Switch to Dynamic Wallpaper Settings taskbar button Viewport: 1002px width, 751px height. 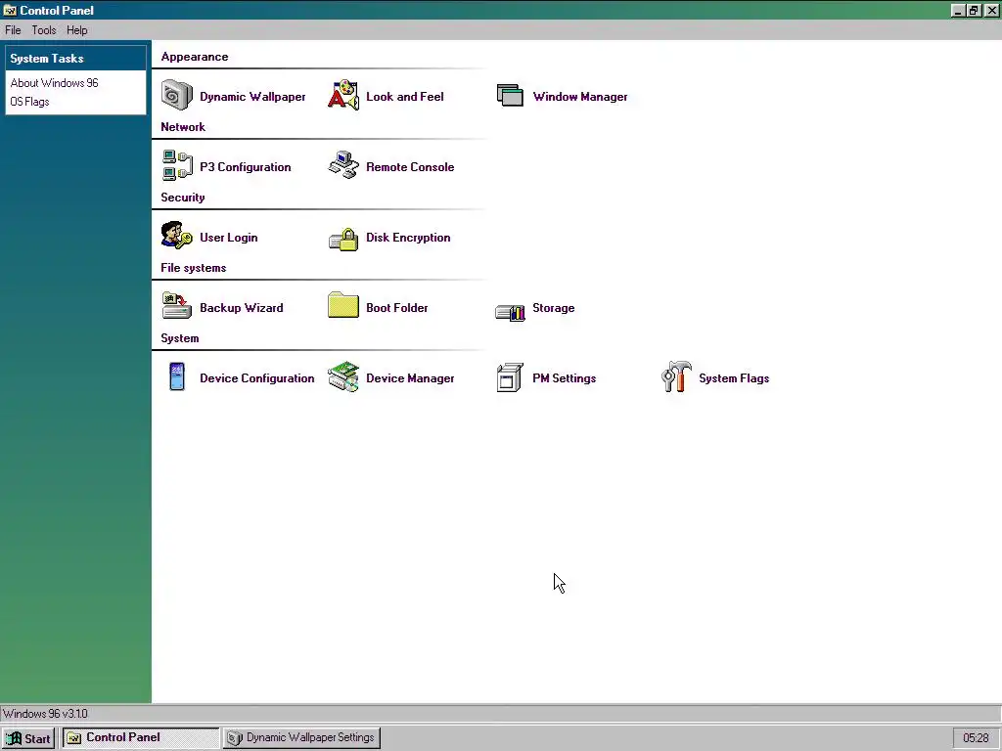(302, 738)
